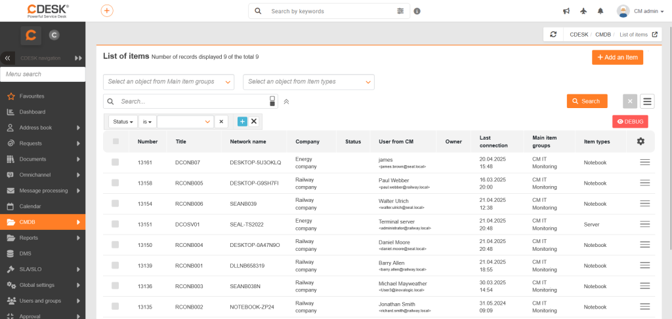The width and height of the screenshot is (672, 319).
Task: Clear the Status filter value
Action: [221, 122]
